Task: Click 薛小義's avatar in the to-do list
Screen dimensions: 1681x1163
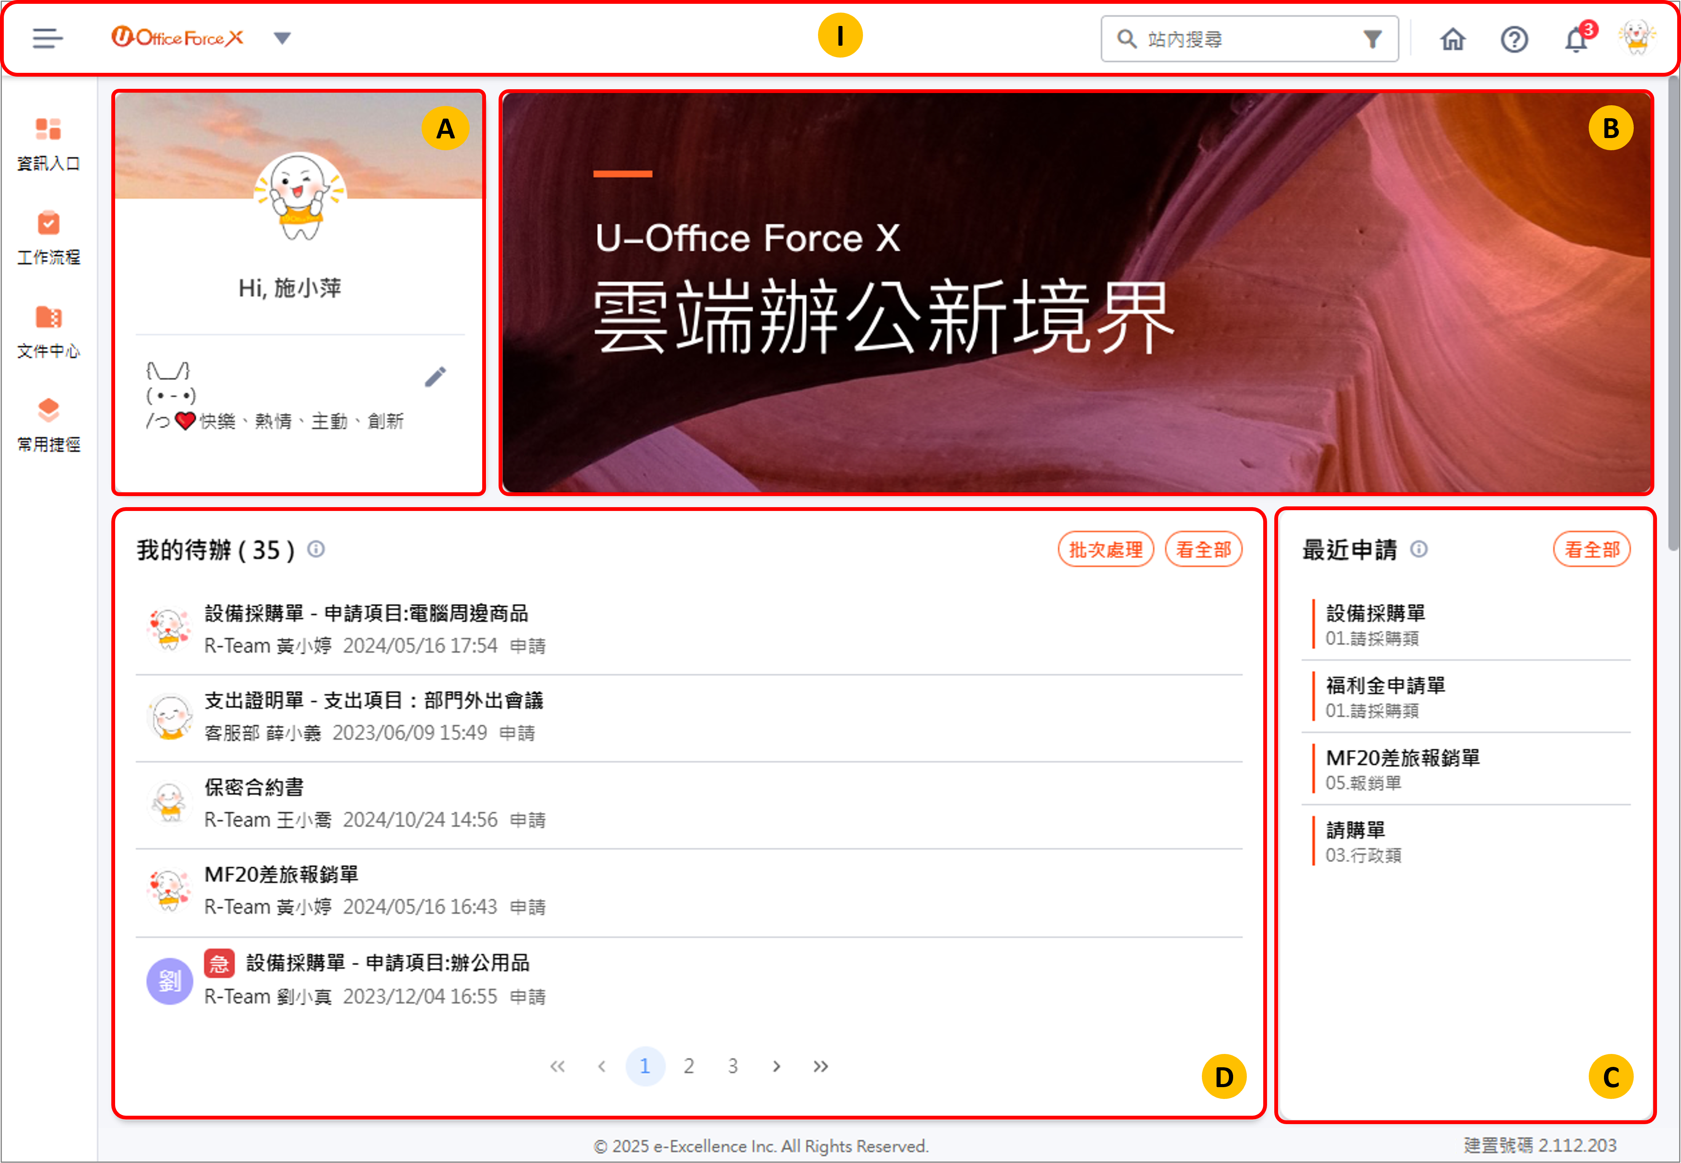Action: pyautogui.click(x=170, y=717)
